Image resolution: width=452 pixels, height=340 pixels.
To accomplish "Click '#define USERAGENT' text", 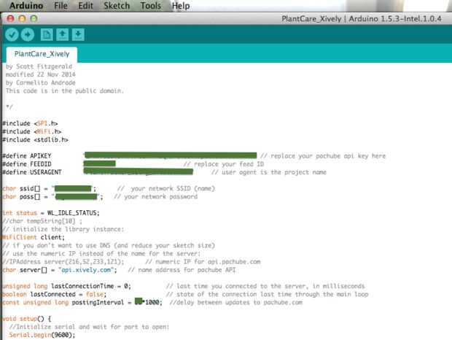I will pyautogui.click(x=32, y=172).
